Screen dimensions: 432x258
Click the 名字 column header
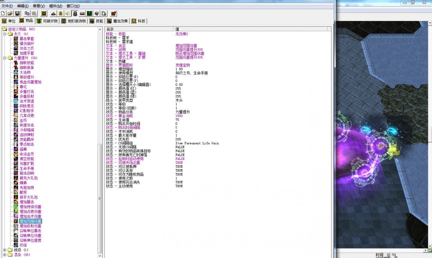[x=139, y=29]
